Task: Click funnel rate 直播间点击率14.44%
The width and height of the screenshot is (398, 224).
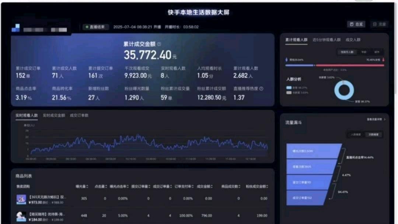Action: (x=360, y=158)
